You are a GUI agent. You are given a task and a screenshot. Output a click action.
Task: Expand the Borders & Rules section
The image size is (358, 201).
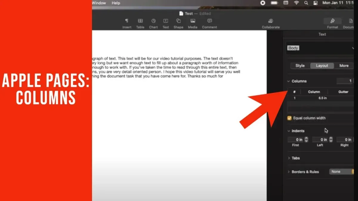(x=288, y=172)
